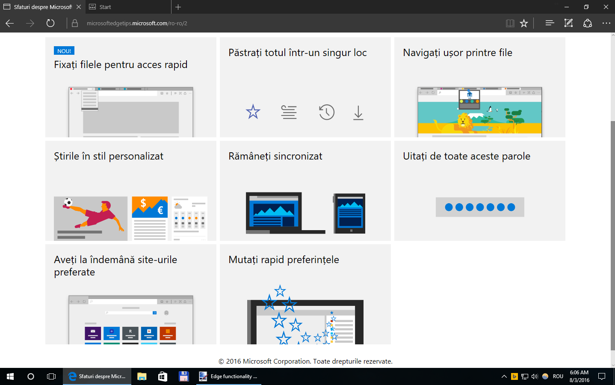Viewport: 615px width, 385px height.
Task: Open the Windows Start menu
Action: click(10, 376)
